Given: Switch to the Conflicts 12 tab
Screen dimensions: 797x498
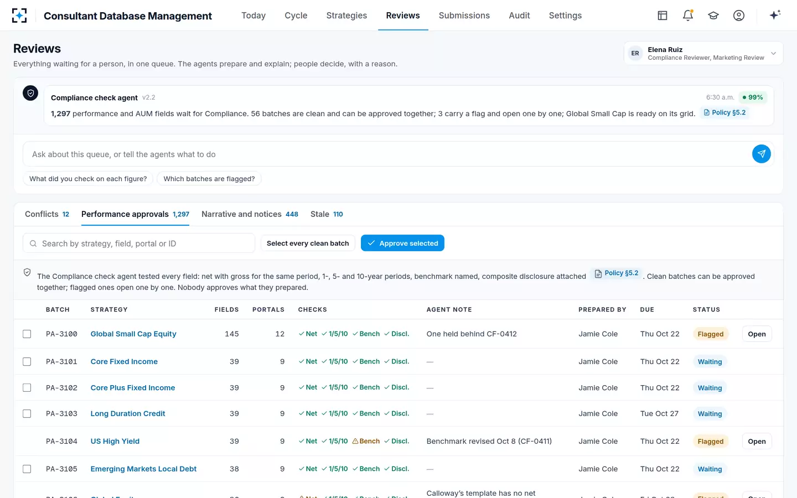Looking at the screenshot, I should (x=47, y=214).
